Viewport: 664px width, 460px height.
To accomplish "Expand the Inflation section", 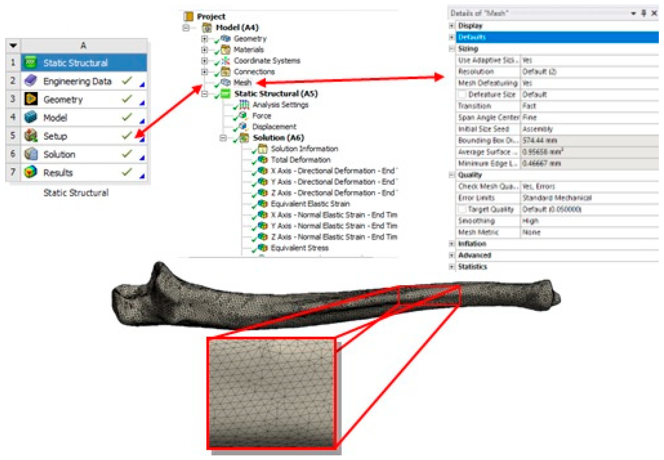I will [452, 244].
